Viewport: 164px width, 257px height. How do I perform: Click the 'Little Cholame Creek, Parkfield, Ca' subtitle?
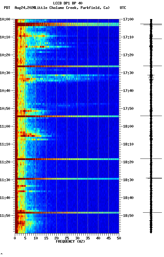tap(72, 8)
